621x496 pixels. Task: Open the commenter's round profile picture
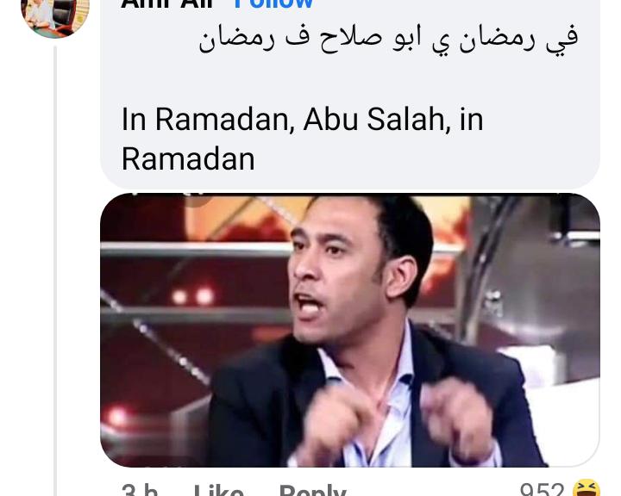point(55,15)
